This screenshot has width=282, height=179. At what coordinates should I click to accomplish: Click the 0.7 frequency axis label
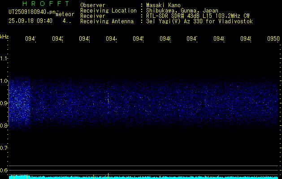4,148
